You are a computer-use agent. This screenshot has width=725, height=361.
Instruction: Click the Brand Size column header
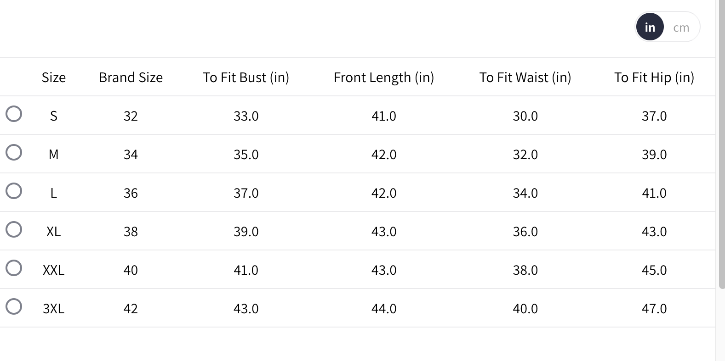click(x=131, y=78)
